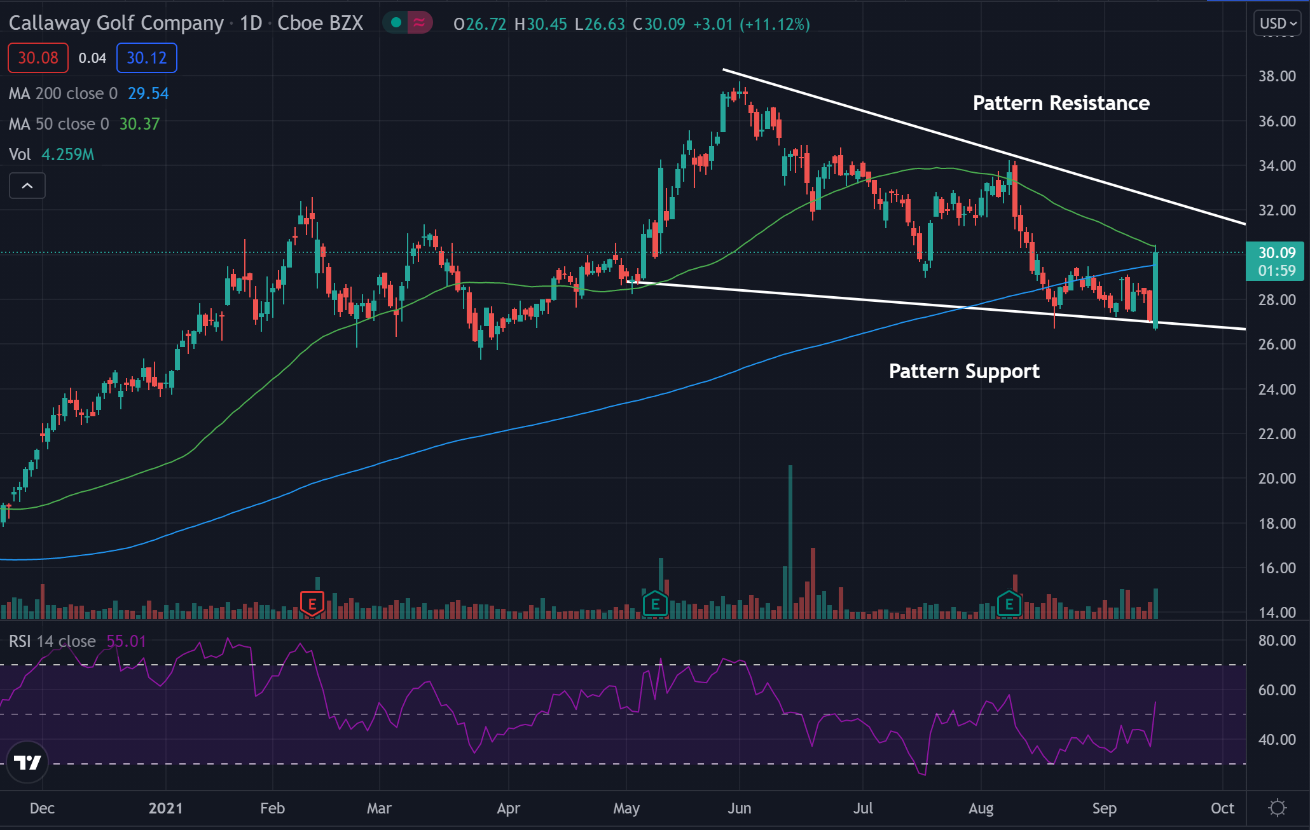Click the red sell price 30.08 button
The image size is (1310, 830).
pyautogui.click(x=38, y=58)
